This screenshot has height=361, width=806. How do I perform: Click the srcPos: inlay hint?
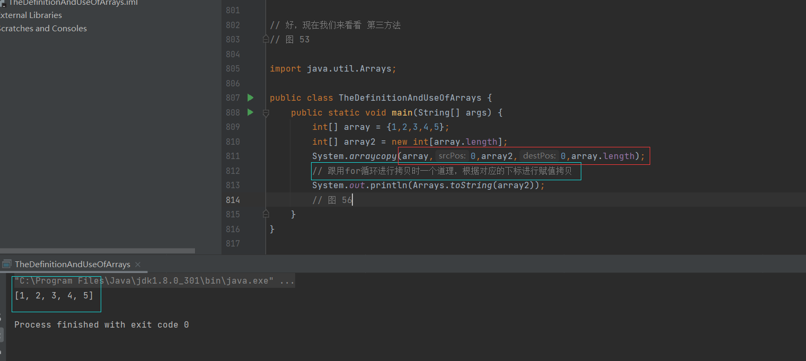pyautogui.click(x=452, y=156)
